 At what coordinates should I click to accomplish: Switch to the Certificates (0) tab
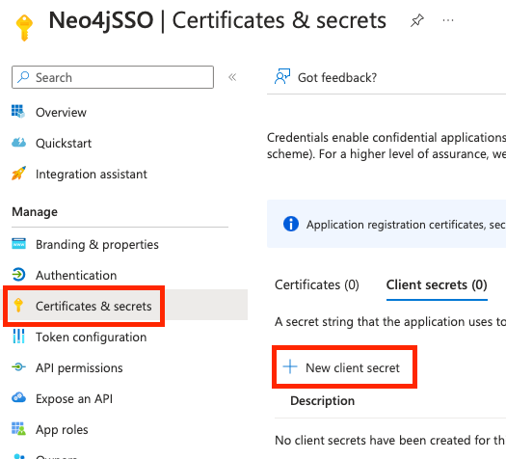click(317, 285)
